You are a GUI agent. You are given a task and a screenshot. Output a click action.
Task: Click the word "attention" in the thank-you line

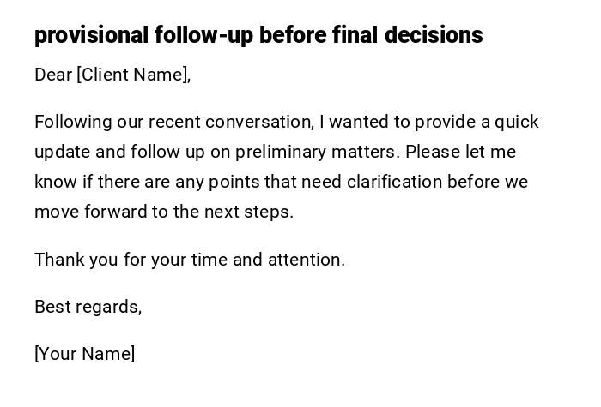pyautogui.click(x=306, y=260)
